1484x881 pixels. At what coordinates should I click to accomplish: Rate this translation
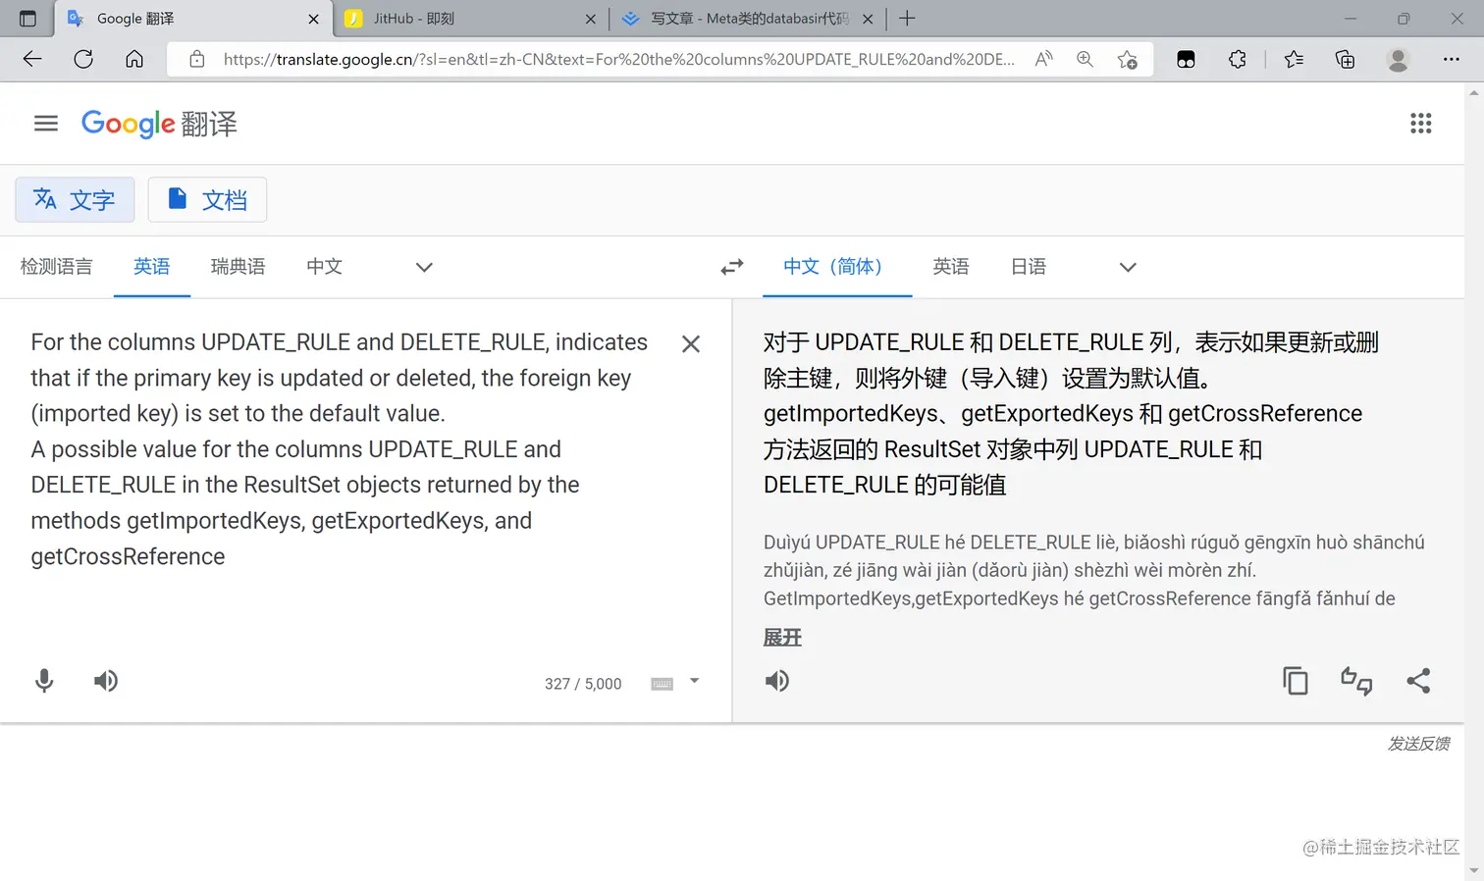point(1356,681)
